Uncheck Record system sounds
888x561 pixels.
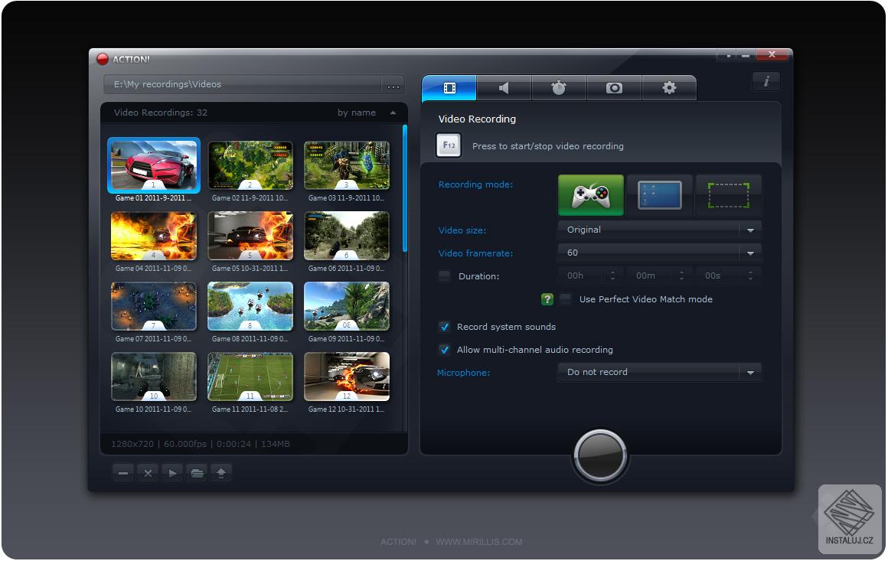(445, 327)
